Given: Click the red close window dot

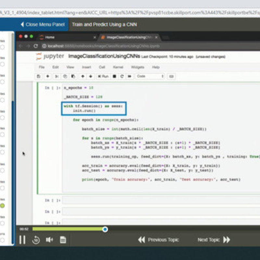Looking at the screenshot, I should pos(20,36).
